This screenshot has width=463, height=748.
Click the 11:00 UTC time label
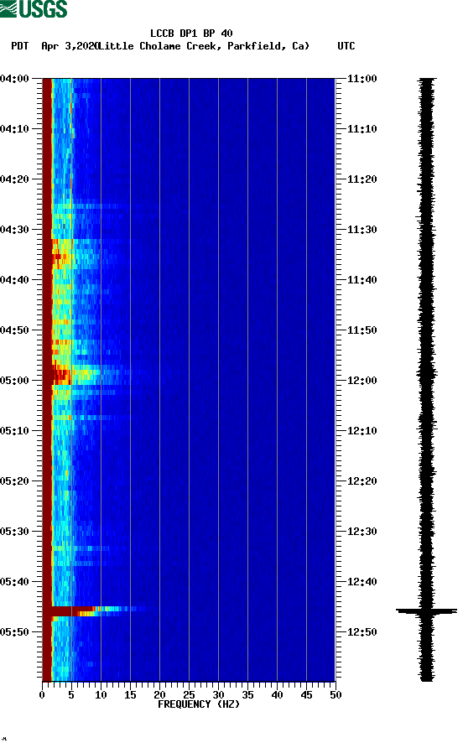(362, 79)
